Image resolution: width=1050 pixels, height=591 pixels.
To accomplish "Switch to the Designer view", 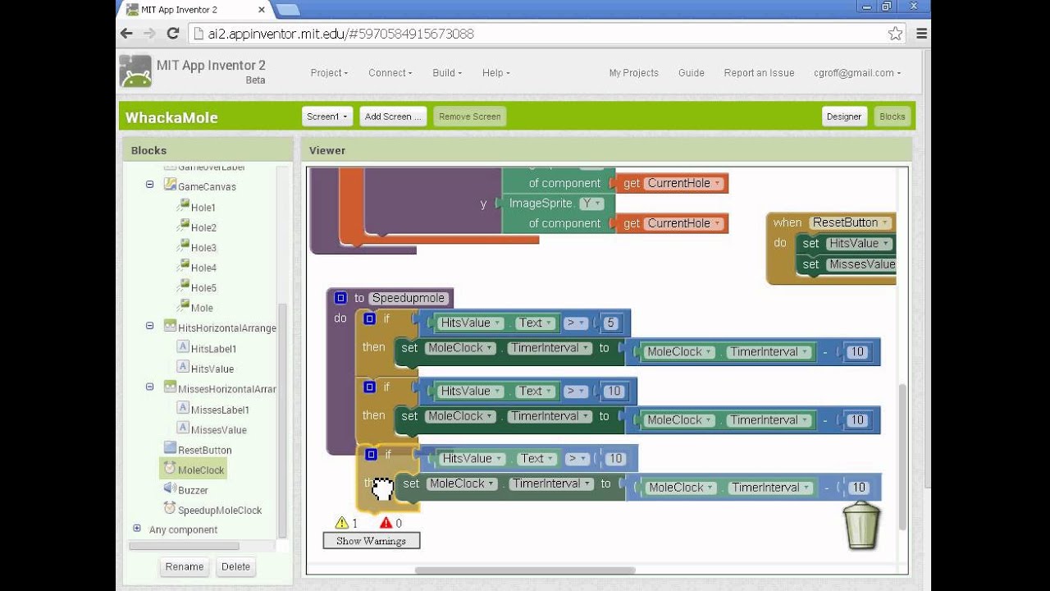I will coord(844,117).
